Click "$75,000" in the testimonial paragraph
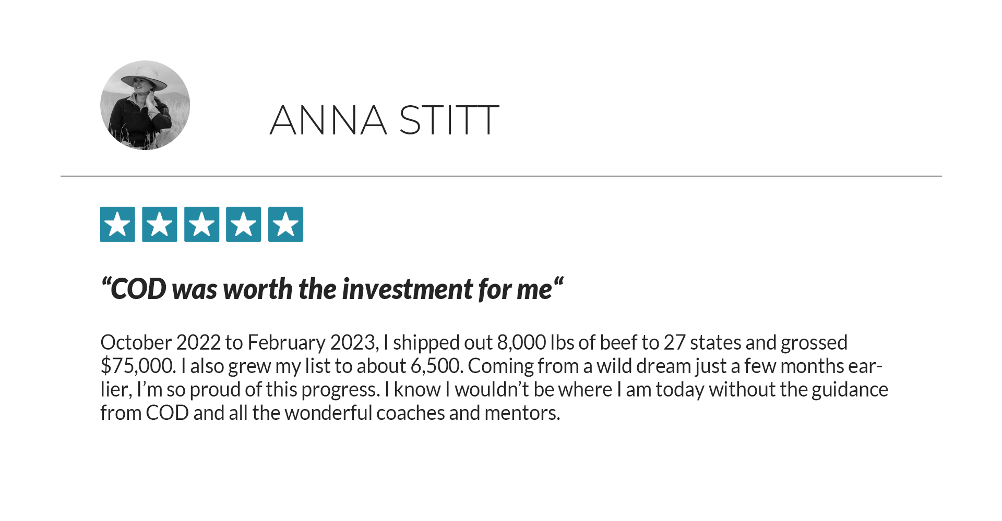The width and height of the screenshot is (1002, 521). (138, 366)
